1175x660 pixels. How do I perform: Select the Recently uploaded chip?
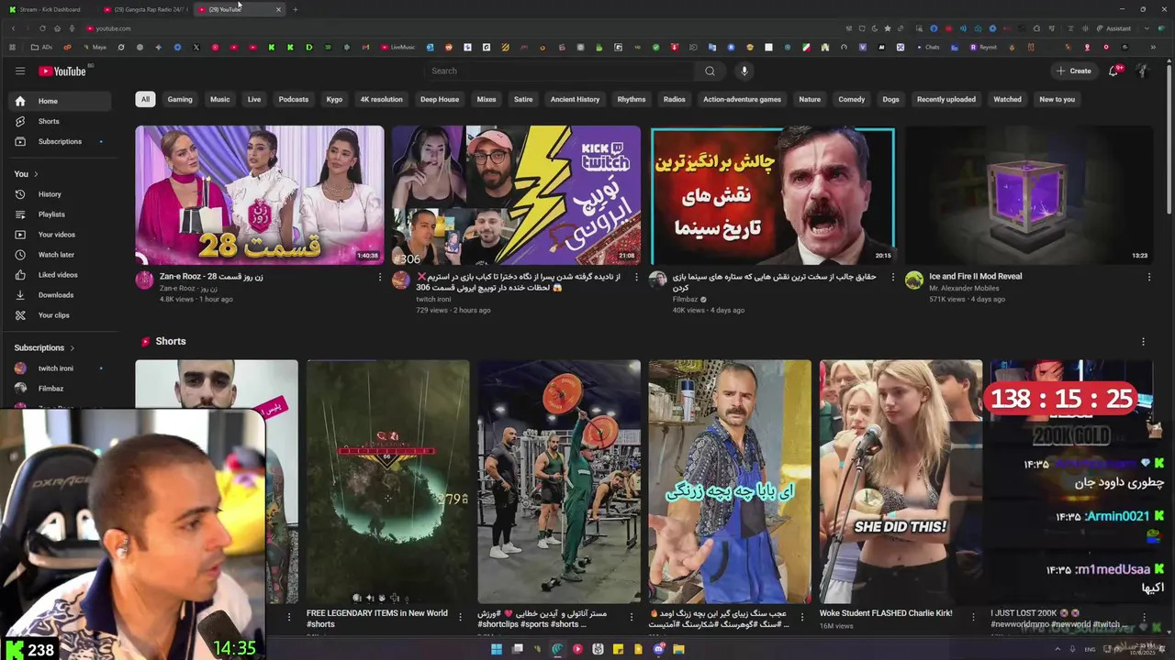click(x=946, y=99)
